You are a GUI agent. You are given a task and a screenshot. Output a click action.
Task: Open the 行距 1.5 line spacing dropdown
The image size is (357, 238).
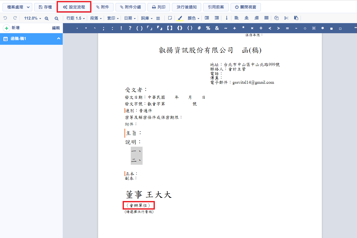tap(76, 18)
